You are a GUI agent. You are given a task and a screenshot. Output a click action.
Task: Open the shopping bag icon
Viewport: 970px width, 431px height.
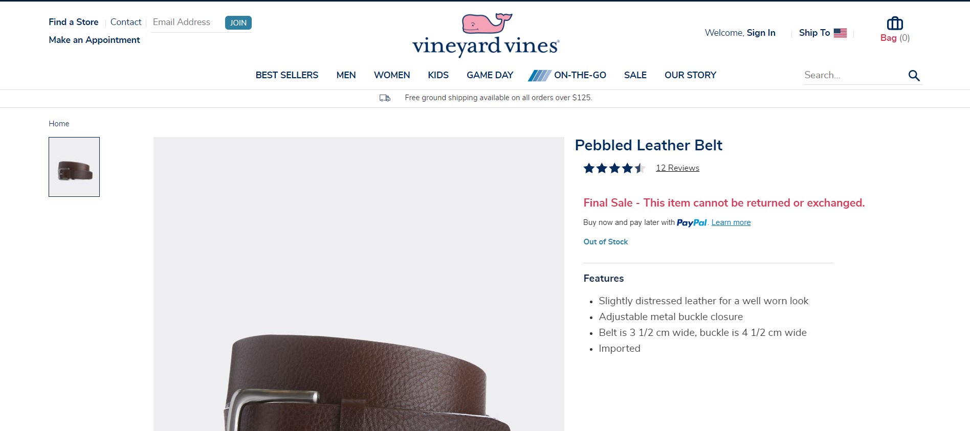[x=895, y=24]
